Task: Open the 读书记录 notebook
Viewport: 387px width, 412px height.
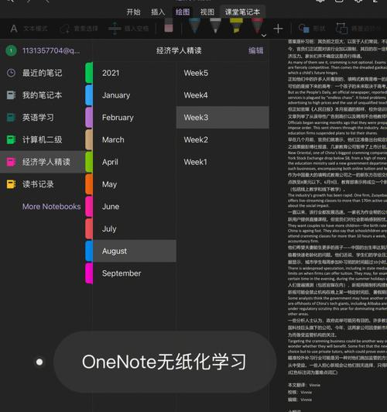Action: [43, 184]
